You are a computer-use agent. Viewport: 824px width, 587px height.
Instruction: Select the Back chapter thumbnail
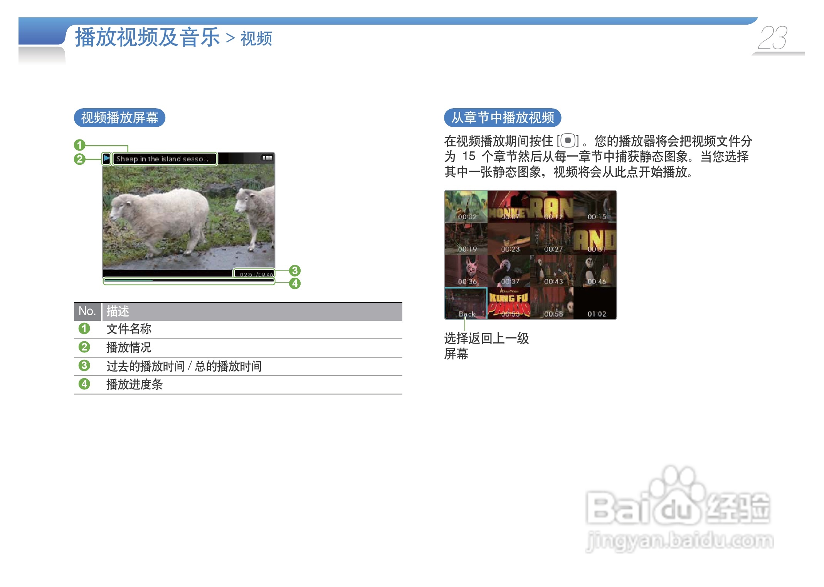[466, 304]
